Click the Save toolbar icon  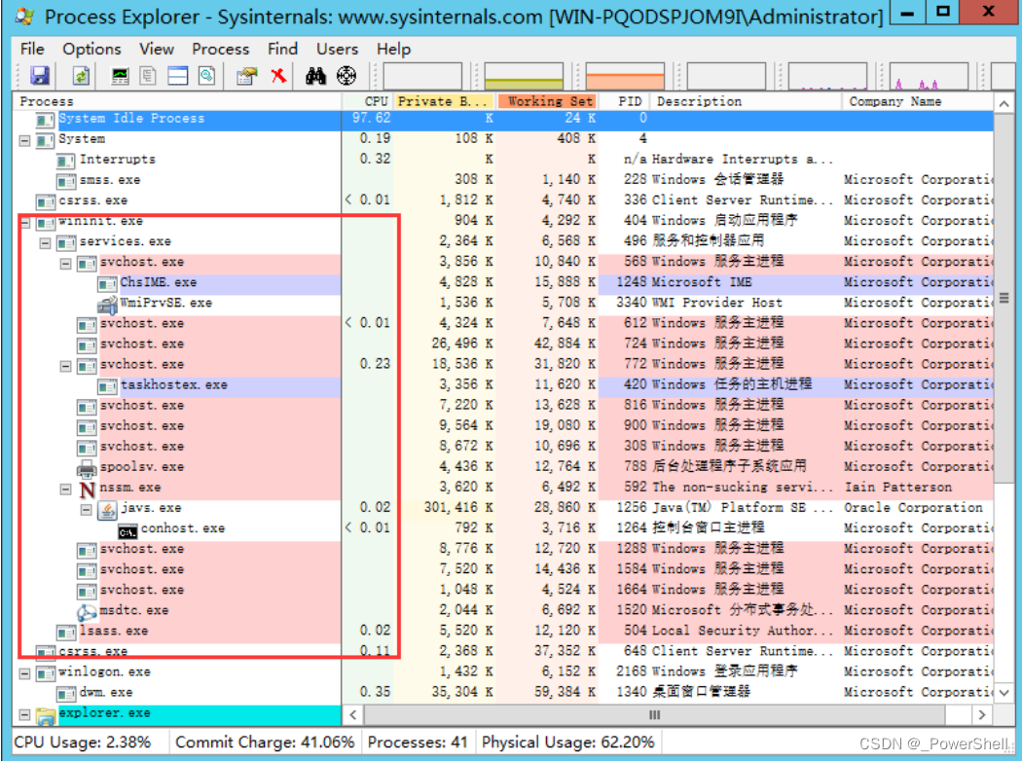(x=40, y=76)
